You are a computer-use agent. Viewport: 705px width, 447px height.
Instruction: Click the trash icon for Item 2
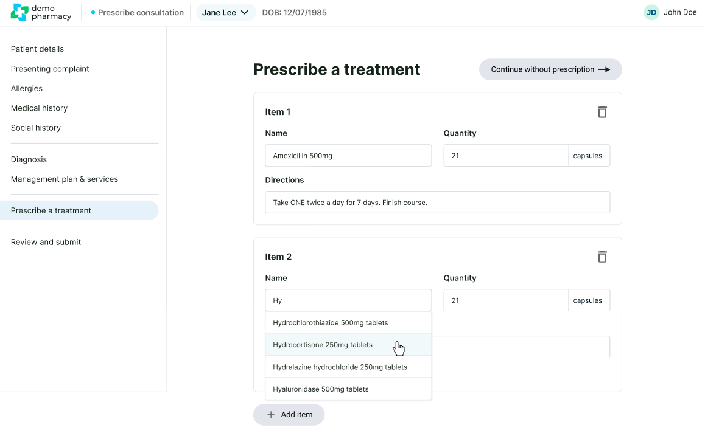coord(602,257)
